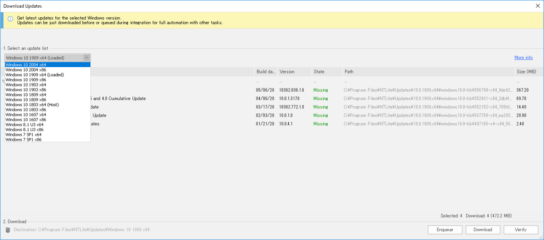Choose Windows 10 1909 x64 (Loaded) list entry
The height and width of the screenshot is (240, 544).
click(x=48, y=75)
